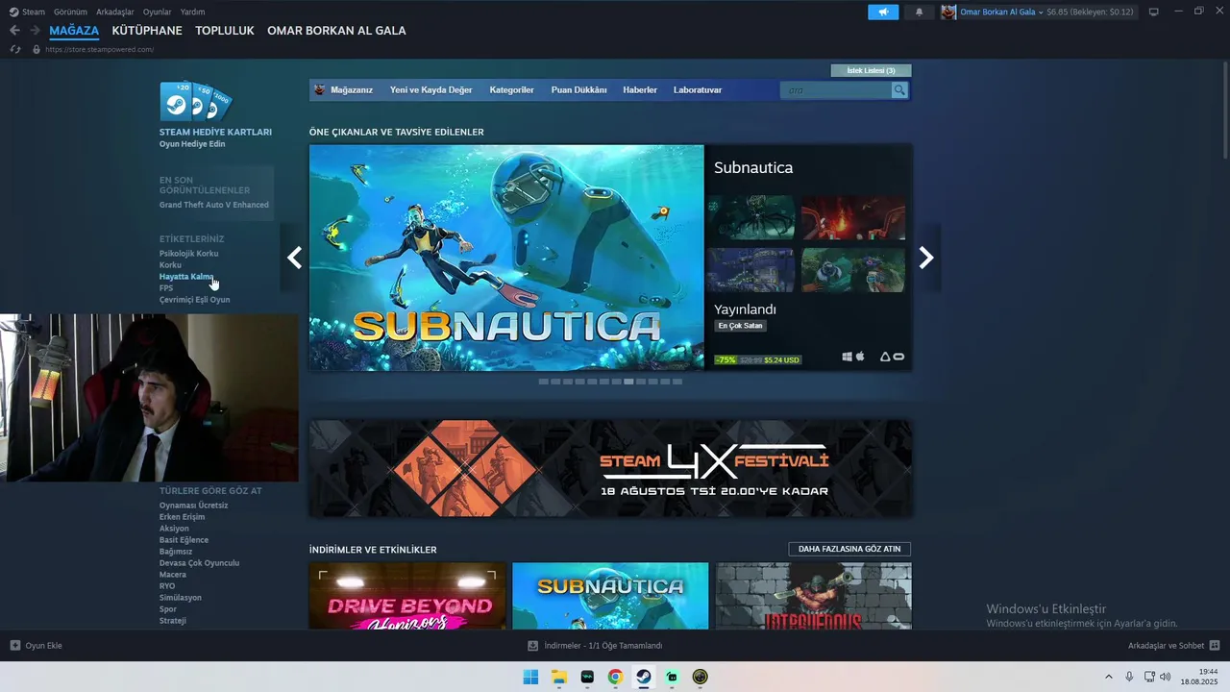Open the notifications bell

(x=919, y=12)
